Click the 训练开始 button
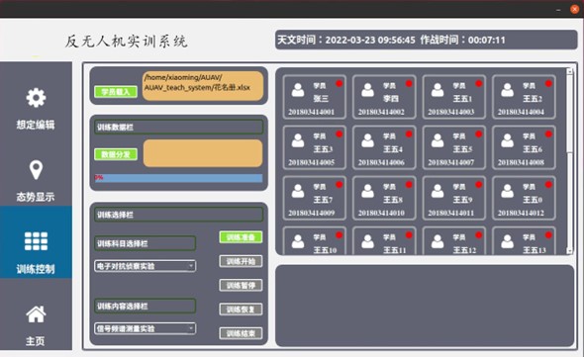 [x=241, y=261]
